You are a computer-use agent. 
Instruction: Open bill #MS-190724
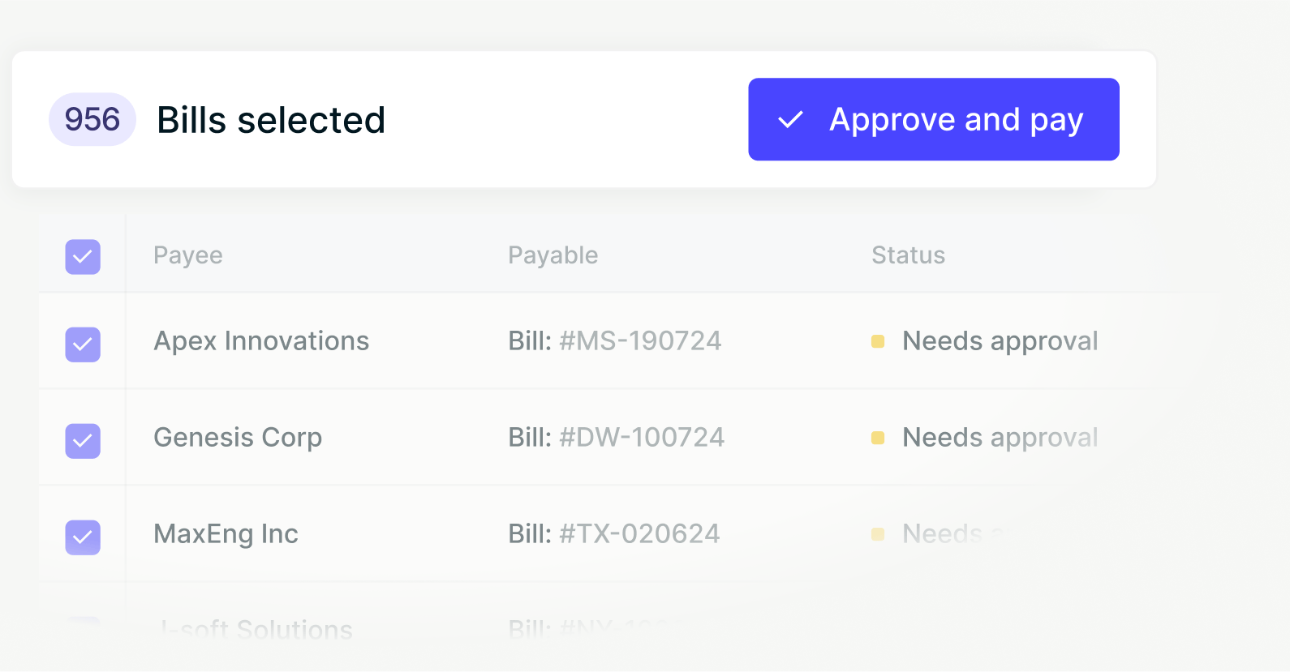point(614,341)
